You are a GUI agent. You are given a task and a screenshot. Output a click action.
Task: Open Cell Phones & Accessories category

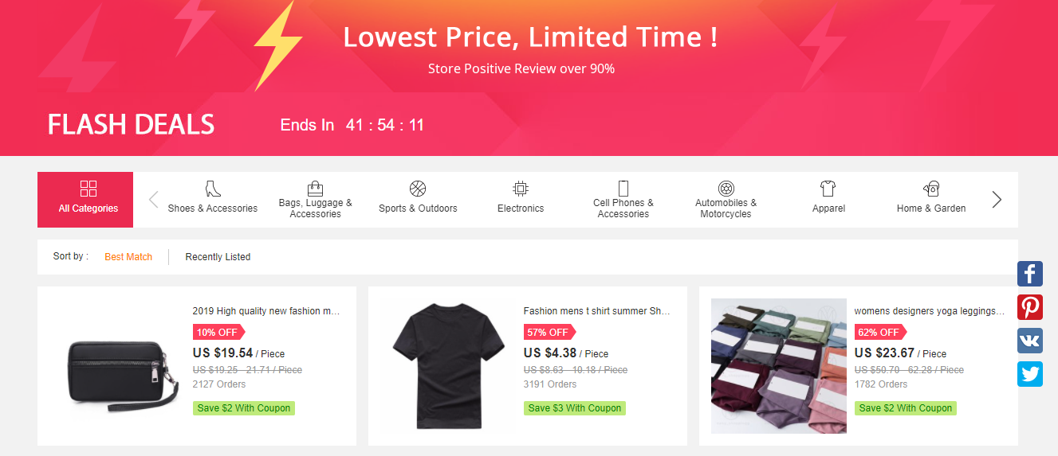[623, 199]
